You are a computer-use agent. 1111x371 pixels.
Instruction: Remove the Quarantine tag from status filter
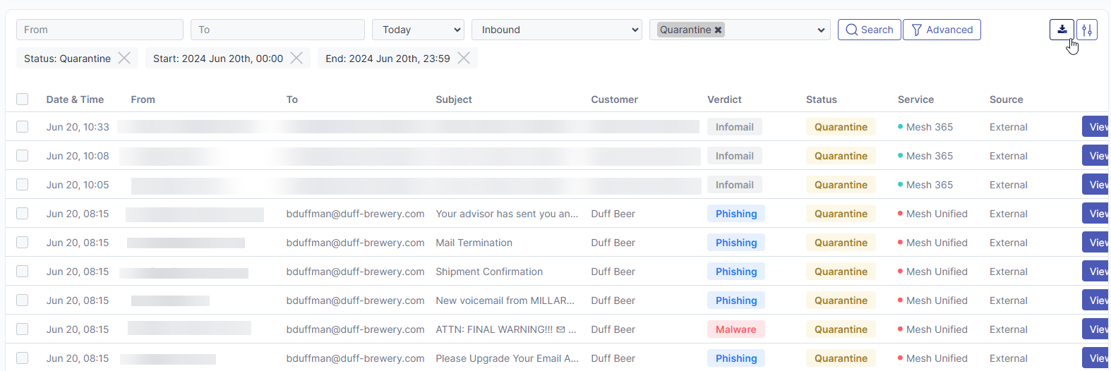pyautogui.click(x=718, y=30)
